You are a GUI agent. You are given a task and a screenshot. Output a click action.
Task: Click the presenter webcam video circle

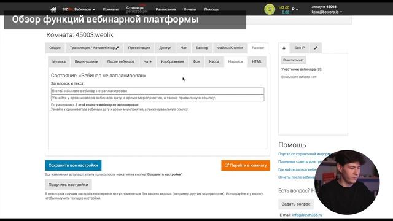click(x=347, y=182)
